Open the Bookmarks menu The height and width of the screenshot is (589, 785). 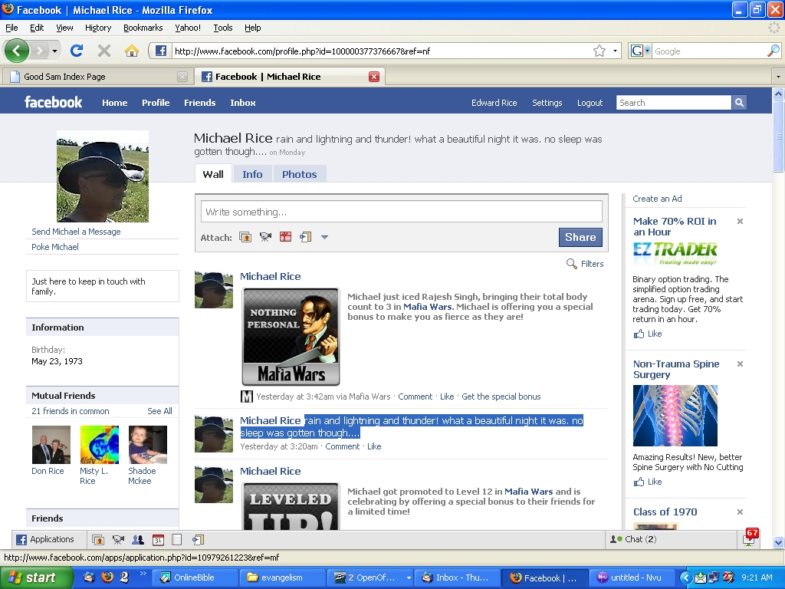coord(143,28)
